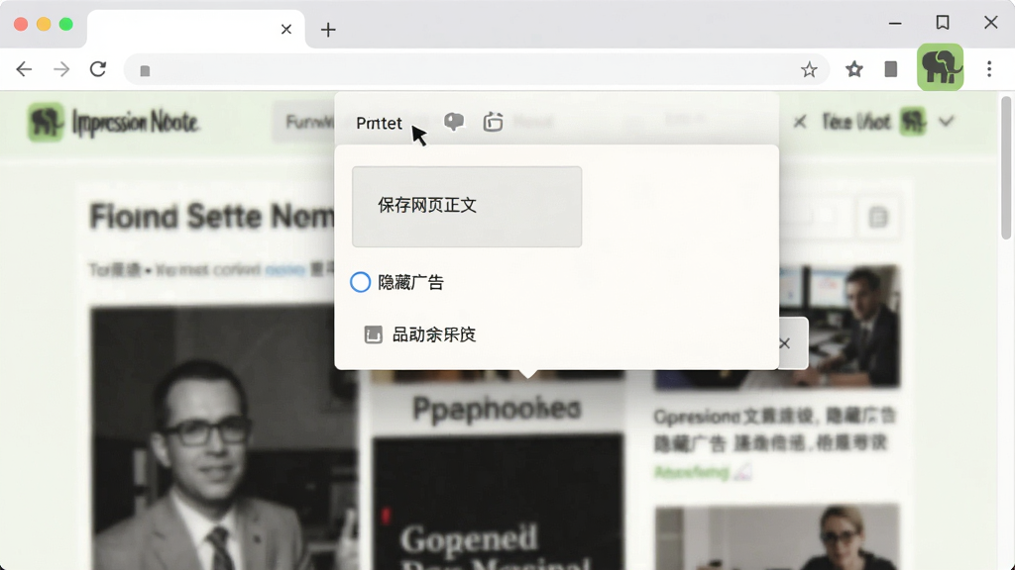1015x570 pixels.
Task: Click the speech bubble icon in popup
Action: (454, 121)
